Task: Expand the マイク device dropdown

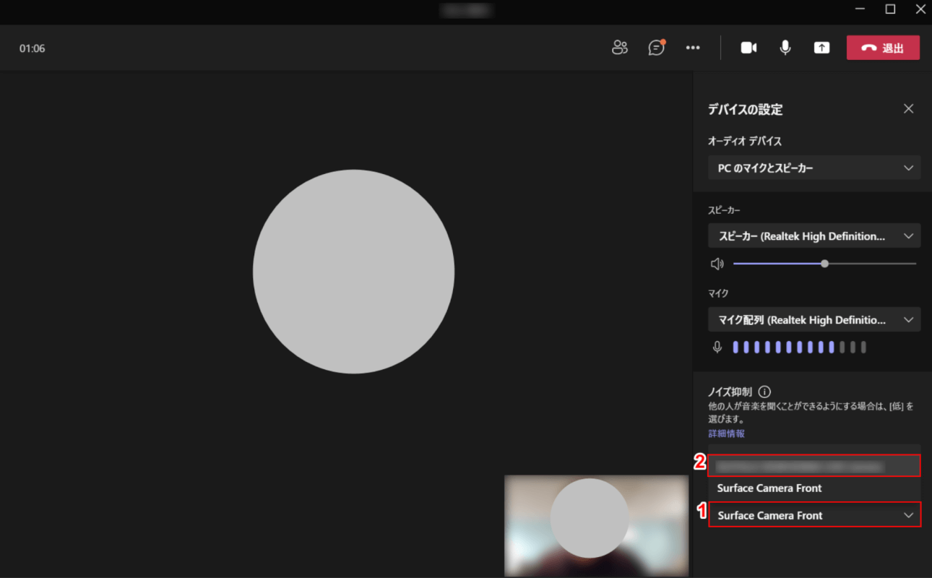Action: click(814, 319)
